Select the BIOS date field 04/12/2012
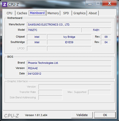 (x=69, y=74)
